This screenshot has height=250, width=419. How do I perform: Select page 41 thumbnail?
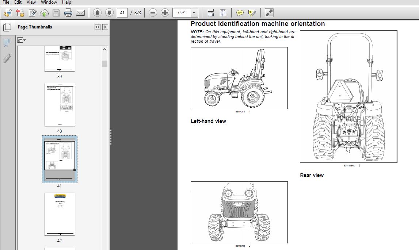tap(60, 159)
